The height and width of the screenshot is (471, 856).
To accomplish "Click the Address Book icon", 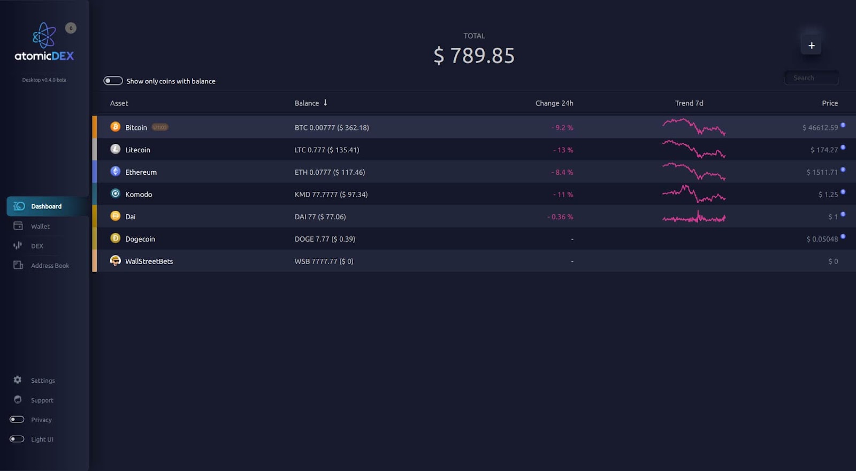I will pos(18,265).
